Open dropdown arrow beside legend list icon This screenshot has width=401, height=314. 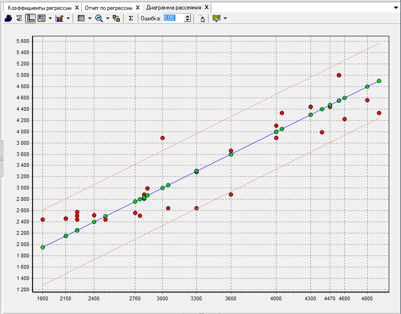pos(50,18)
